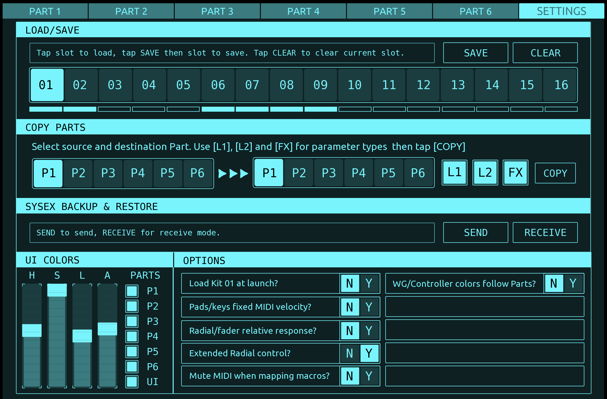607x399 pixels.
Task: Click the load/save instruction message field
Action: 232,53
